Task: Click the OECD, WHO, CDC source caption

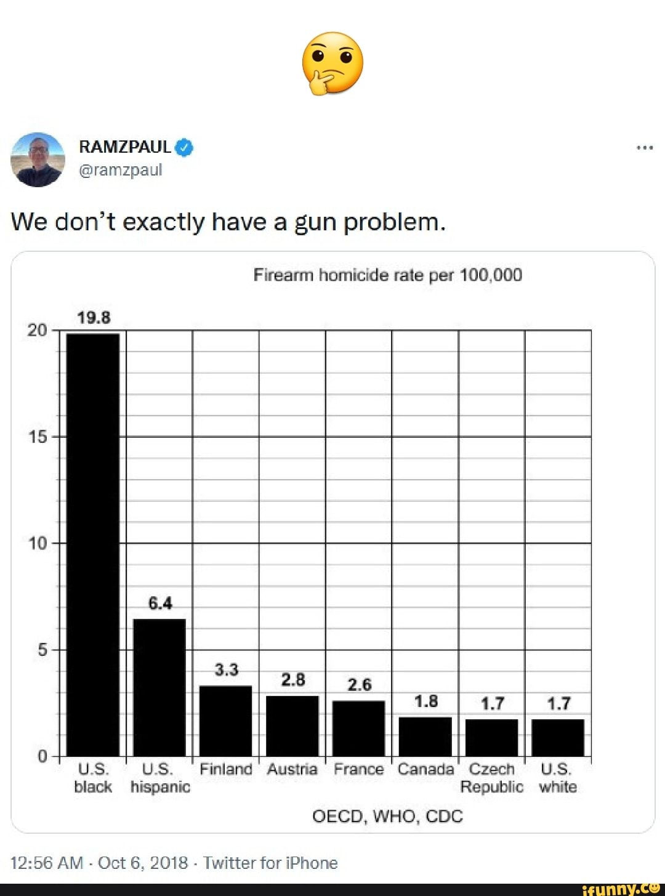Action: tap(387, 816)
